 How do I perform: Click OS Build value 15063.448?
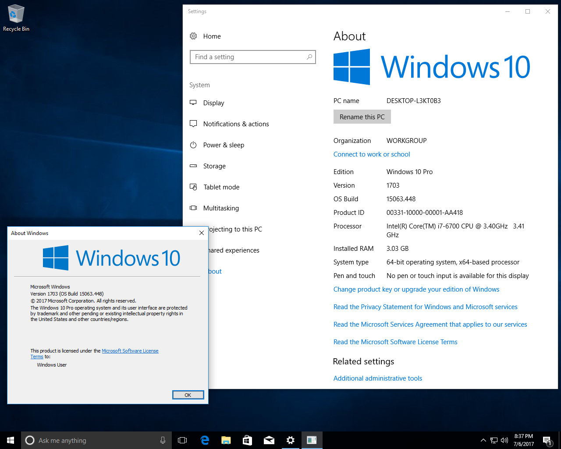(401, 199)
